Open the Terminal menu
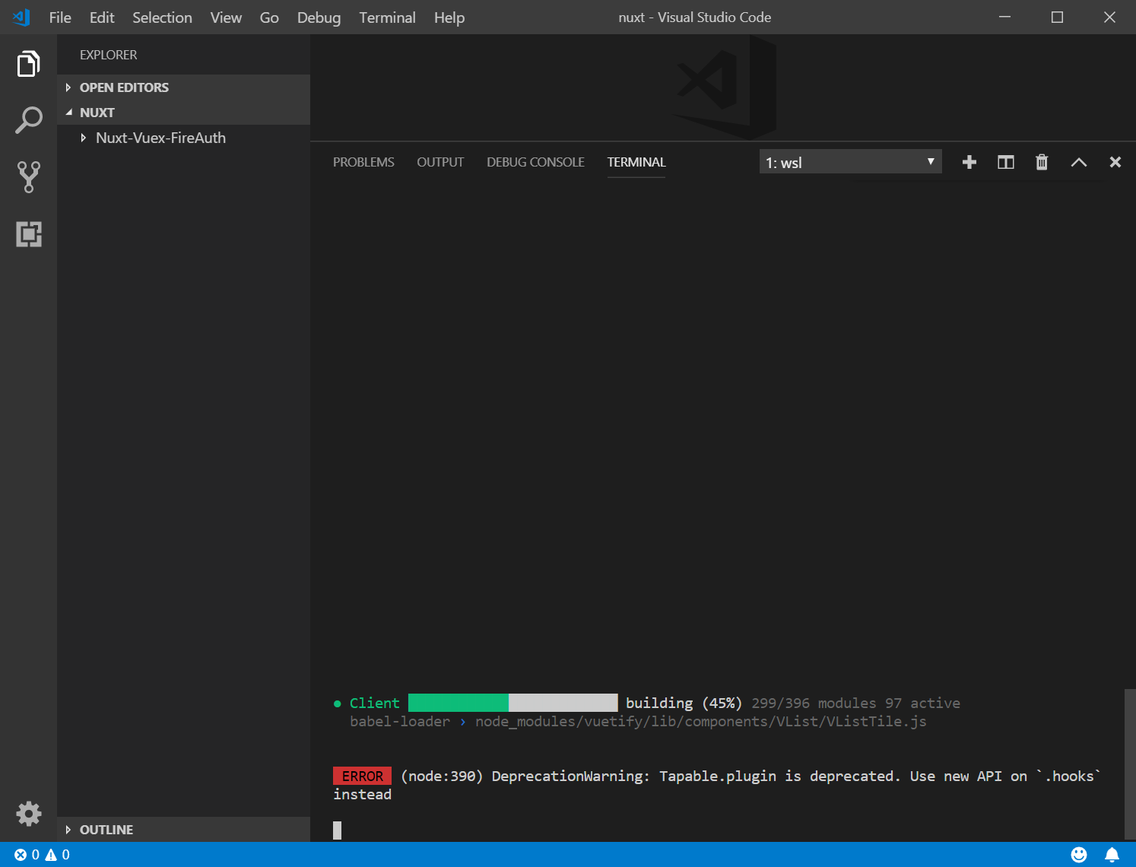 pos(387,17)
